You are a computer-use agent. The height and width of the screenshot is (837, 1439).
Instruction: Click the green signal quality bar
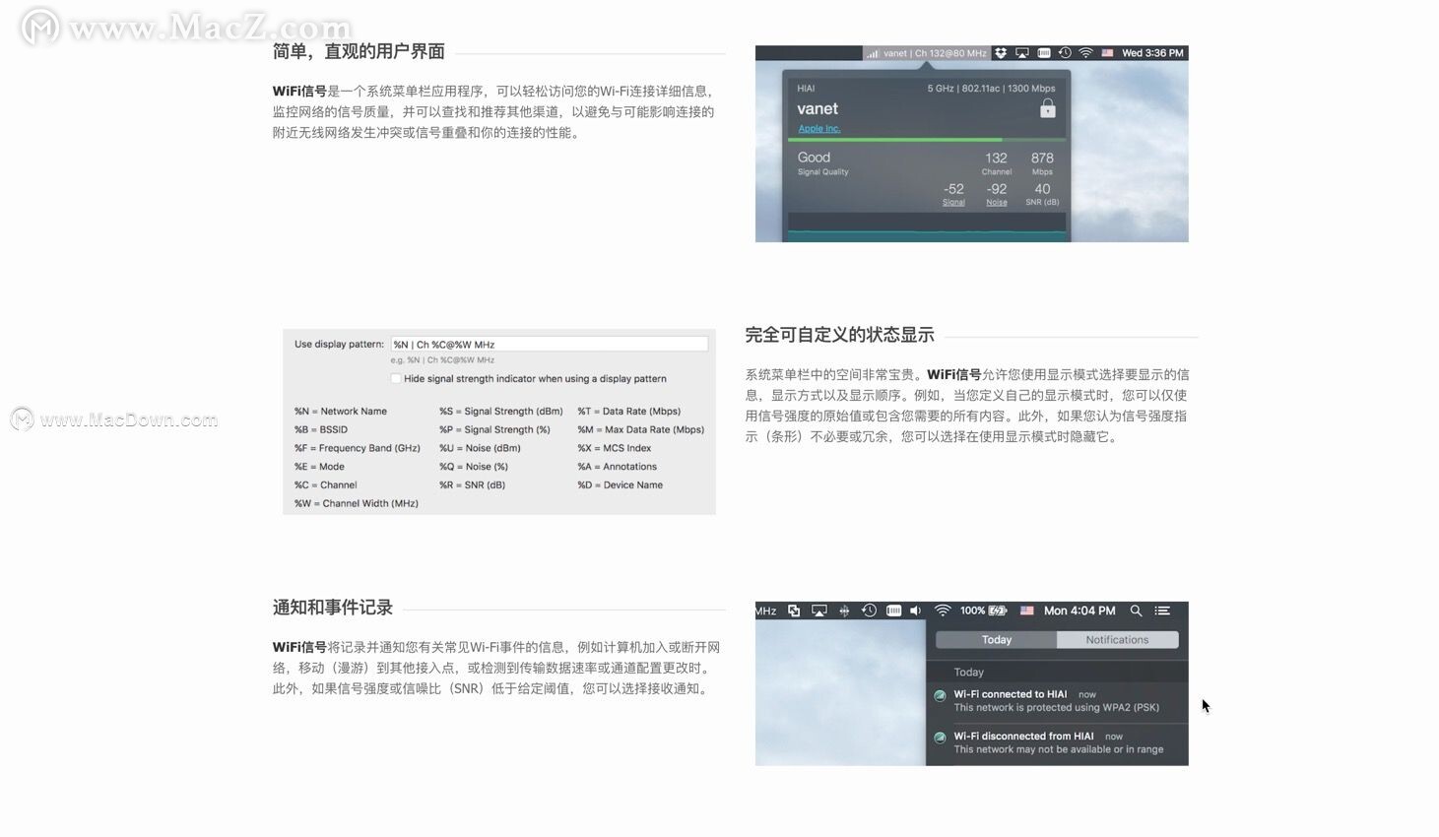coord(926,140)
